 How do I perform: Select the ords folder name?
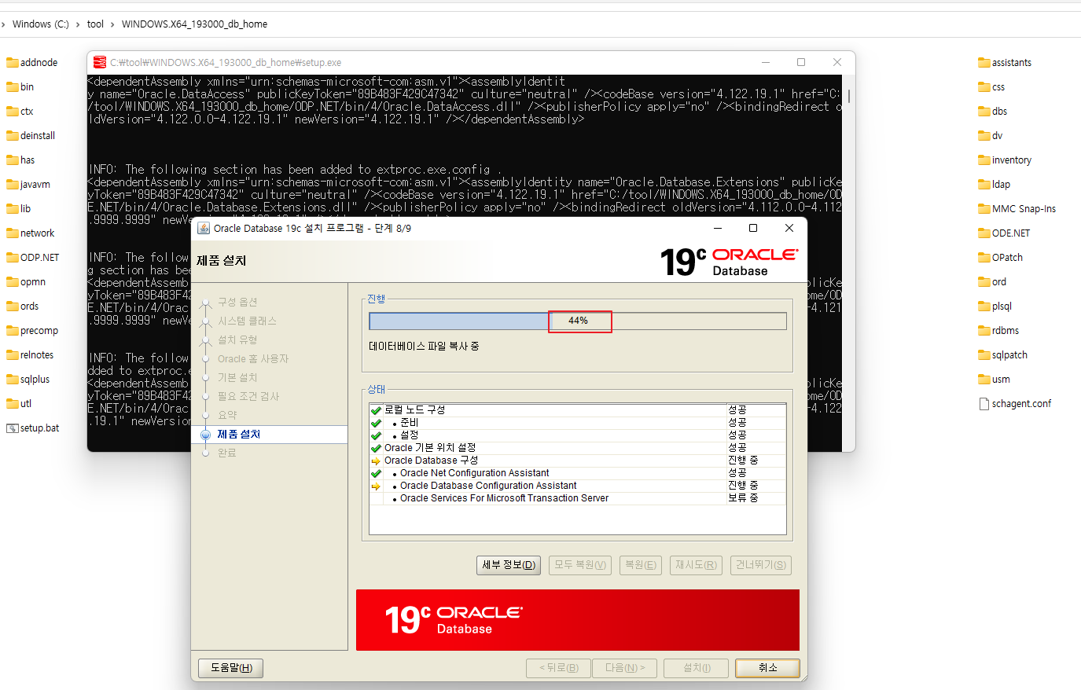(30, 306)
